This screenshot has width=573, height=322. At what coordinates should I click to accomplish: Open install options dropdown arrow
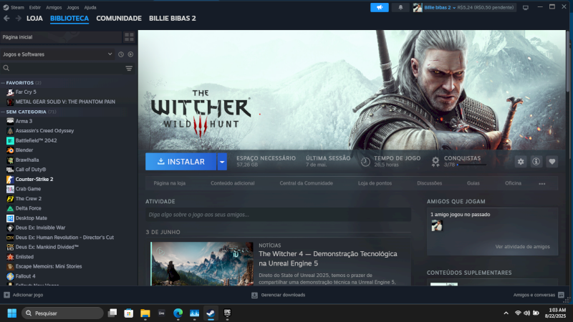[x=222, y=162]
